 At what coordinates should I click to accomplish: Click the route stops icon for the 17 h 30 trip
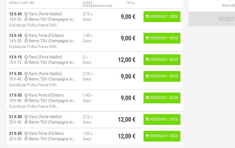click(26, 76)
